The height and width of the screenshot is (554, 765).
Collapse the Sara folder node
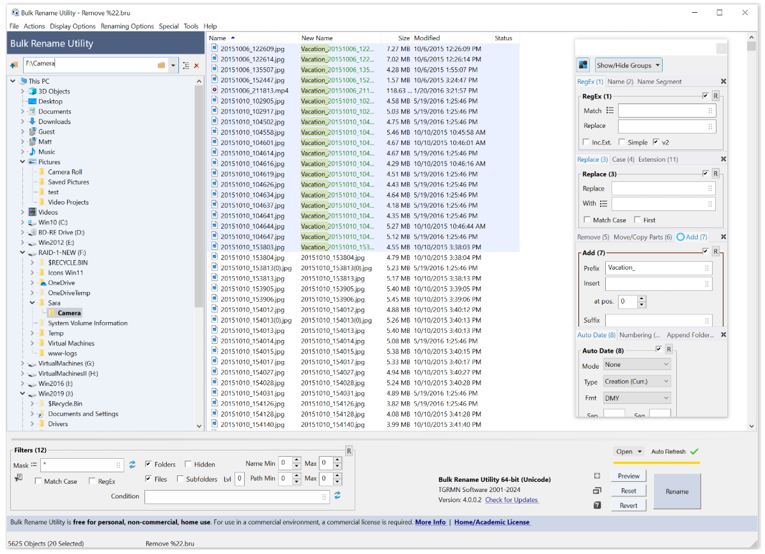(32, 303)
